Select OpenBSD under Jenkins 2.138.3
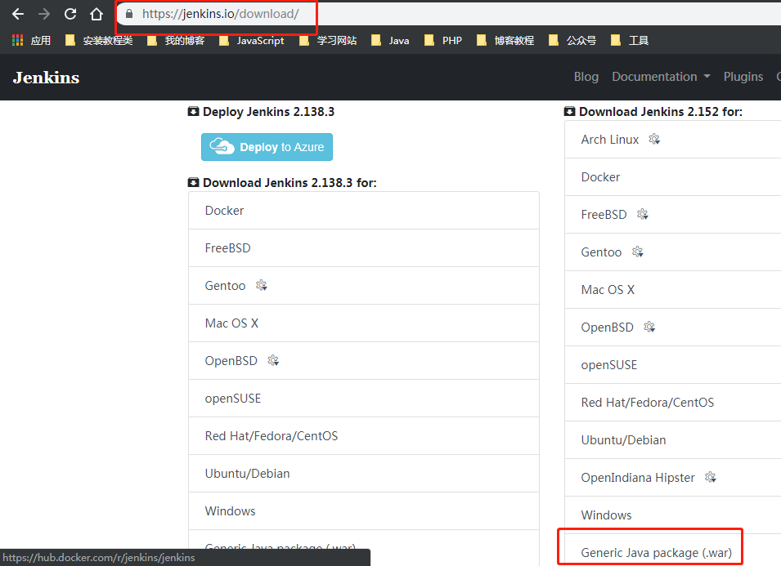 (x=364, y=360)
